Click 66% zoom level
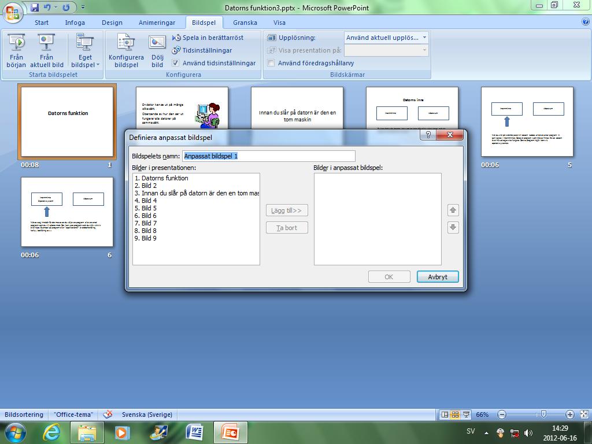 pyautogui.click(x=482, y=415)
